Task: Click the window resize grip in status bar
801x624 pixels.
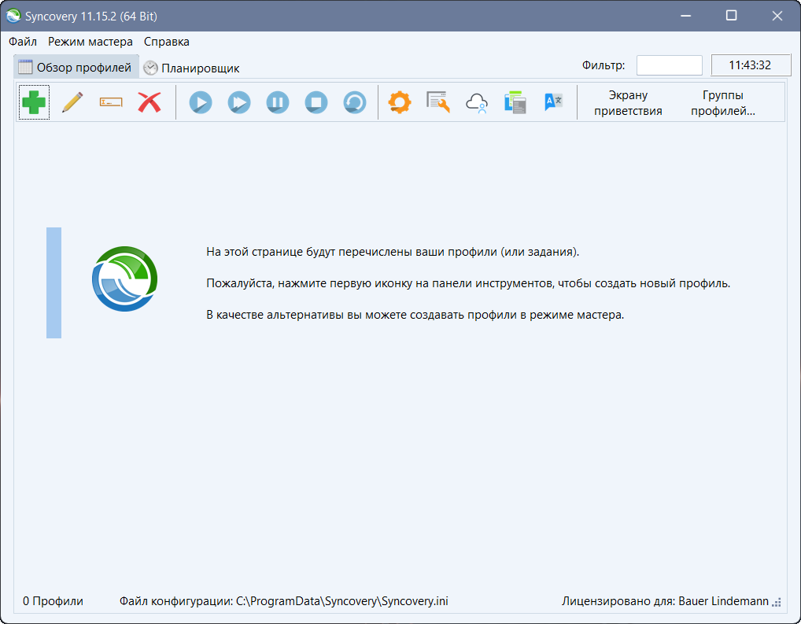Action: pyautogui.click(x=777, y=603)
